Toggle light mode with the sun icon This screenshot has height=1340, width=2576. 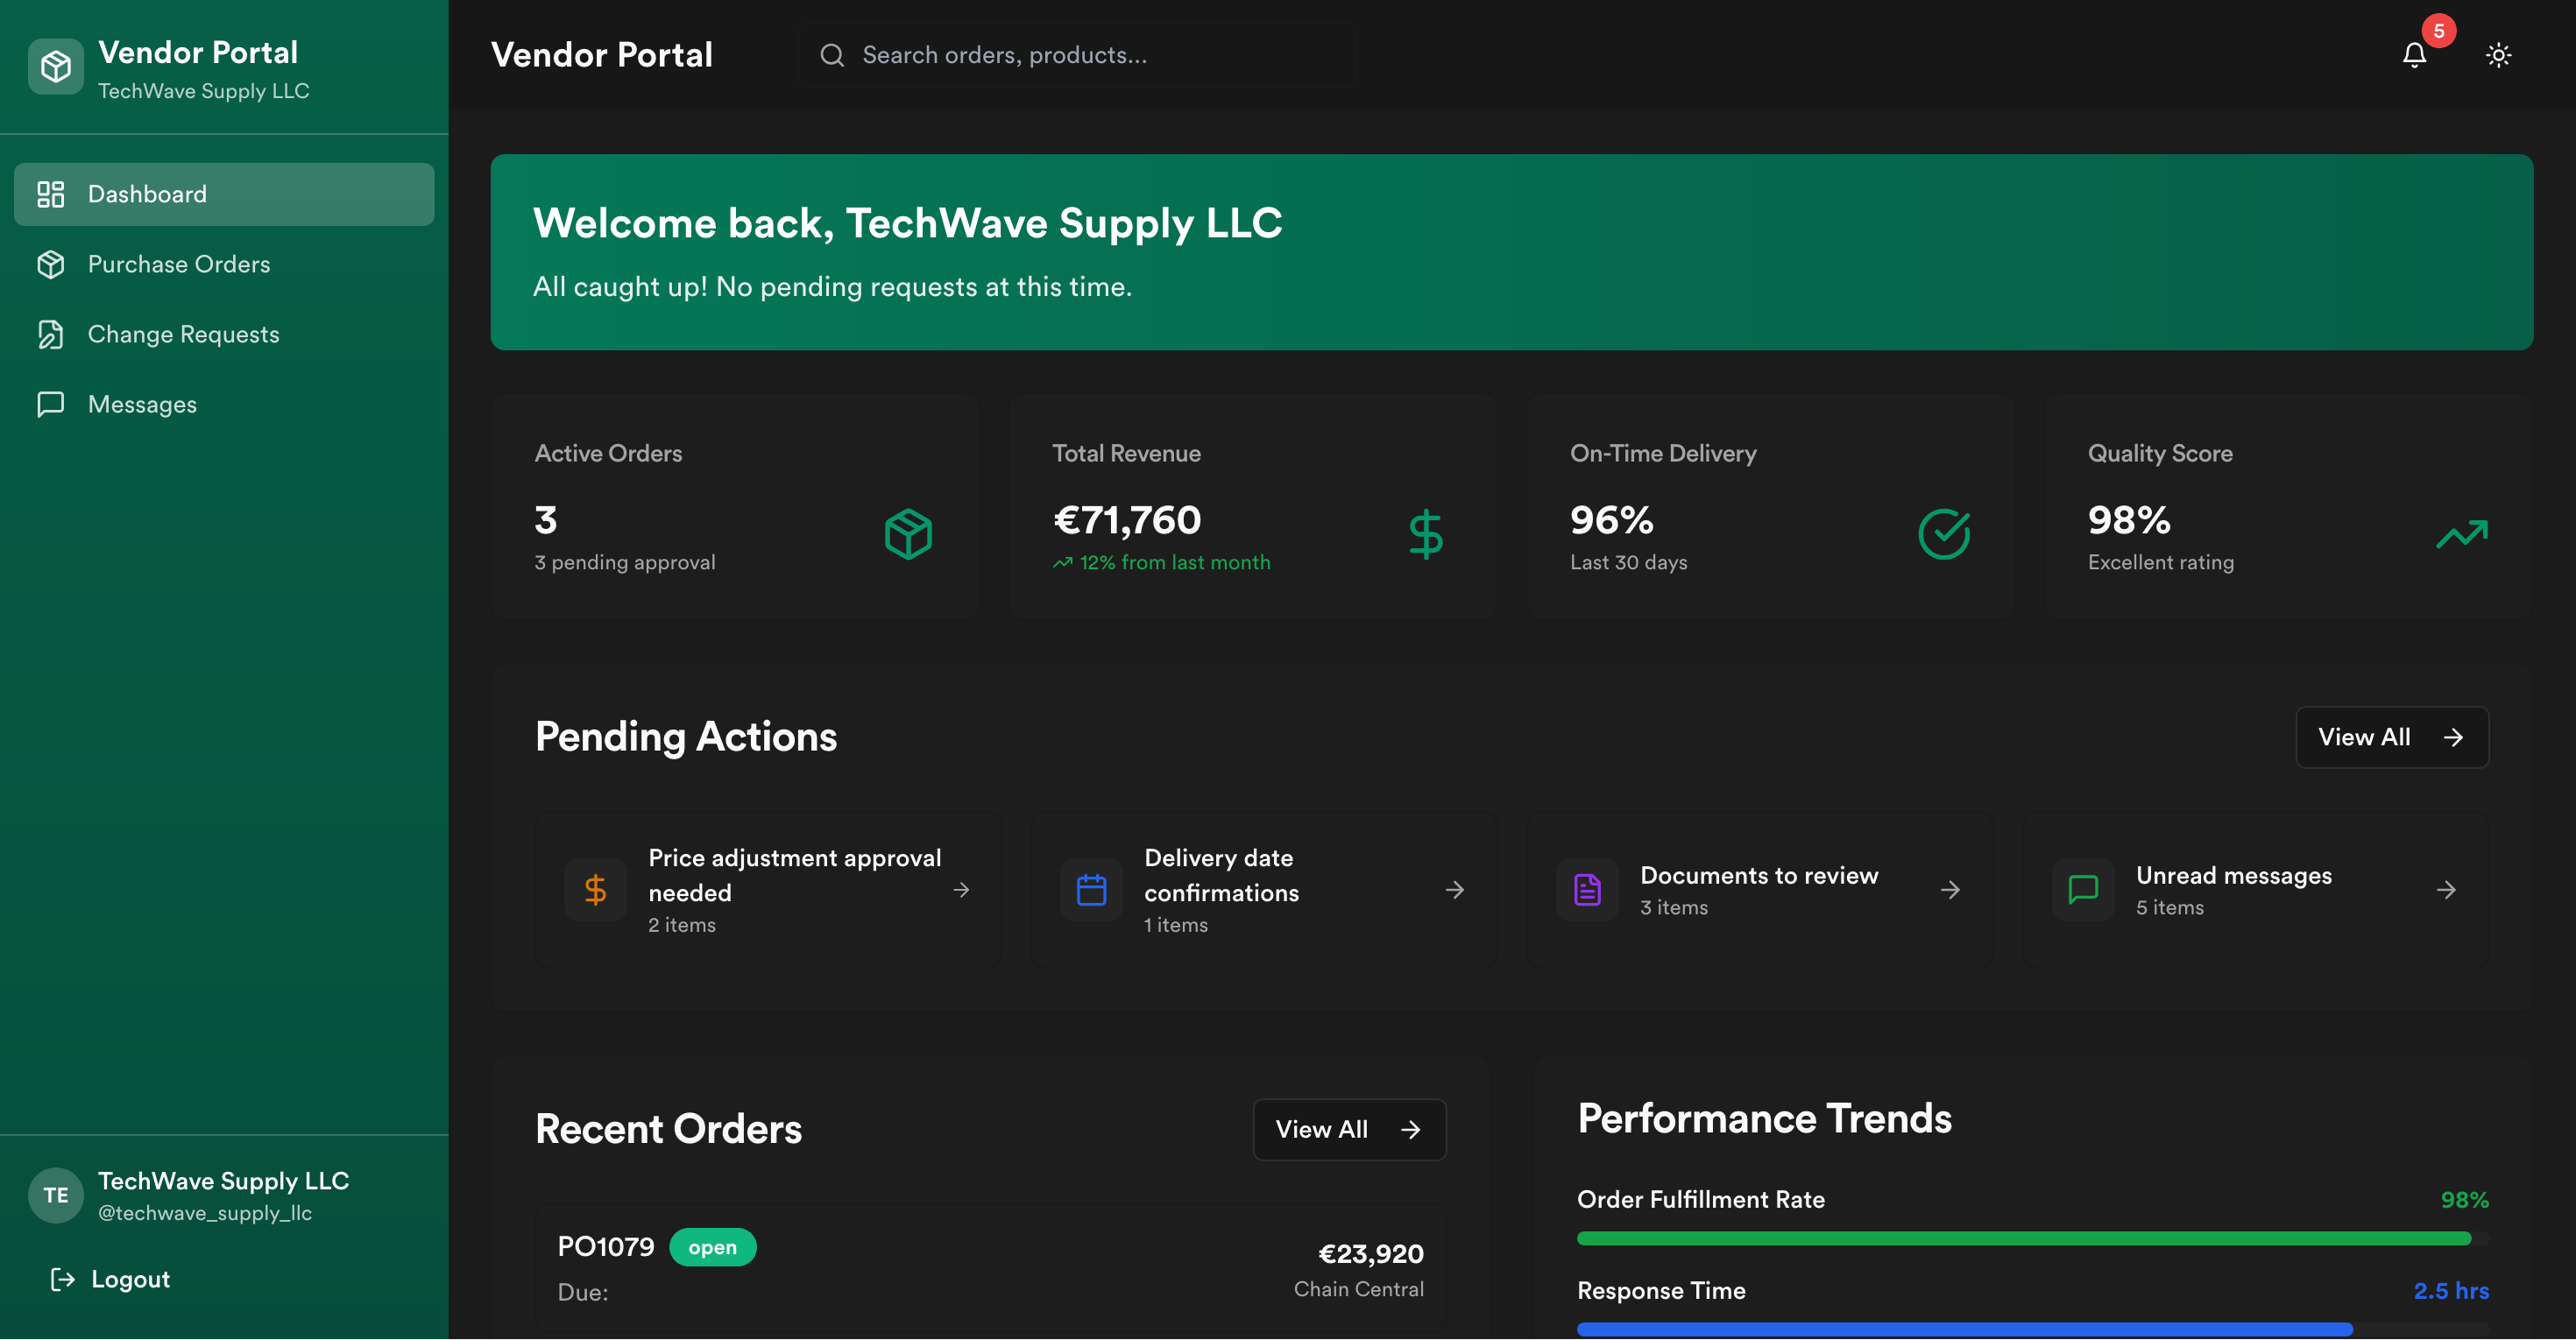click(2498, 55)
